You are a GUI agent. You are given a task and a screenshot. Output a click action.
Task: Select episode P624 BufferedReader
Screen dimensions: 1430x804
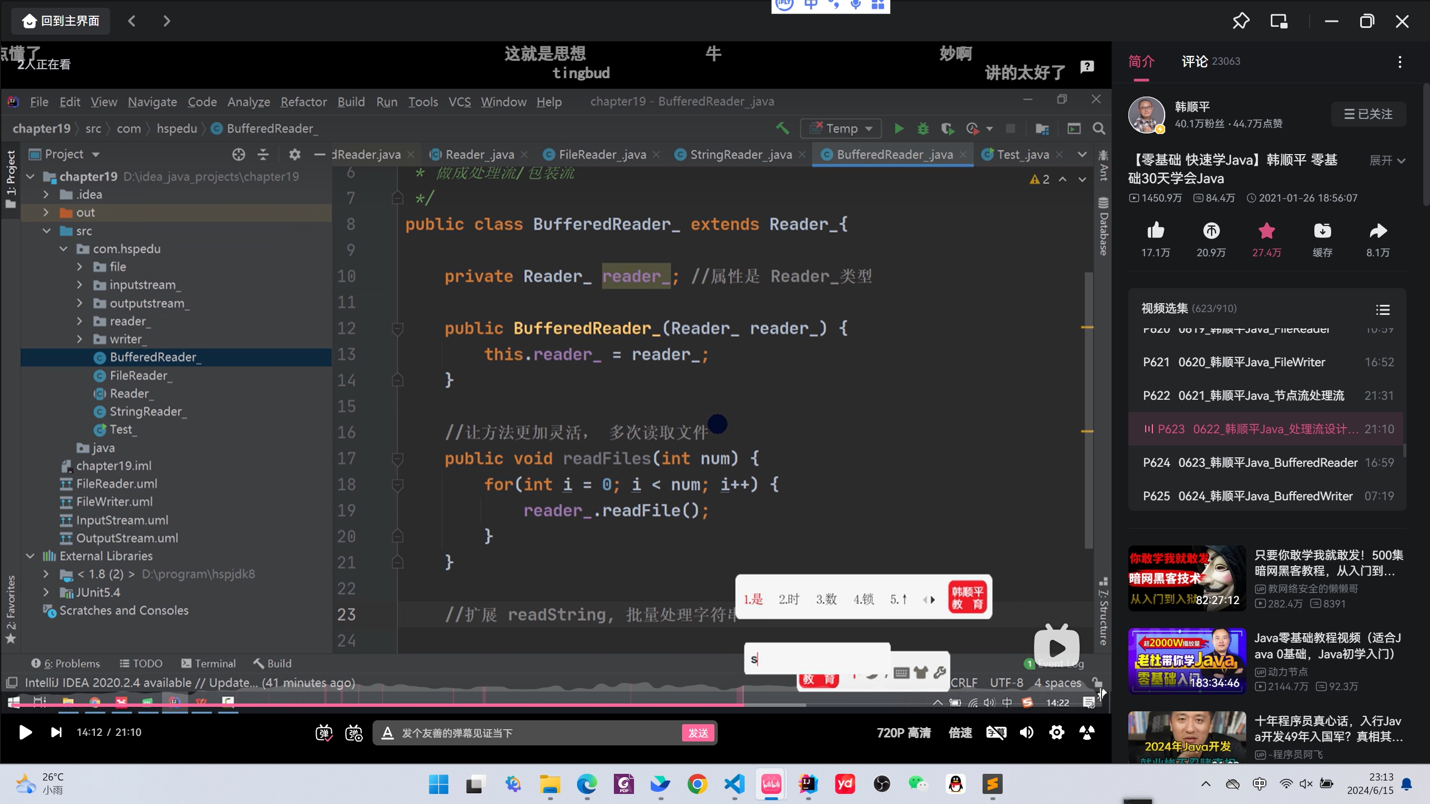coord(1267,462)
